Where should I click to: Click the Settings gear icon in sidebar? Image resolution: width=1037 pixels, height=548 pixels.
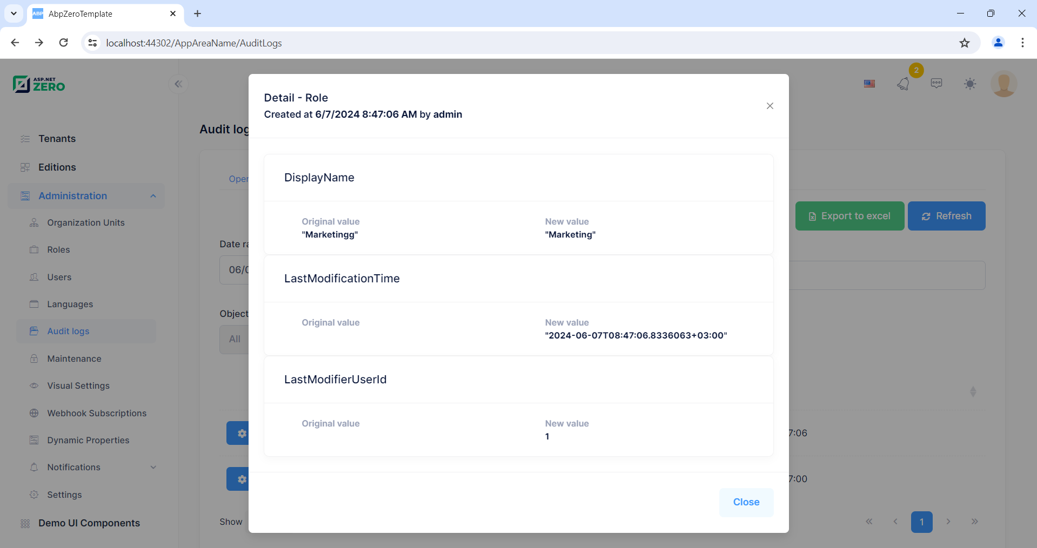[34, 495]
